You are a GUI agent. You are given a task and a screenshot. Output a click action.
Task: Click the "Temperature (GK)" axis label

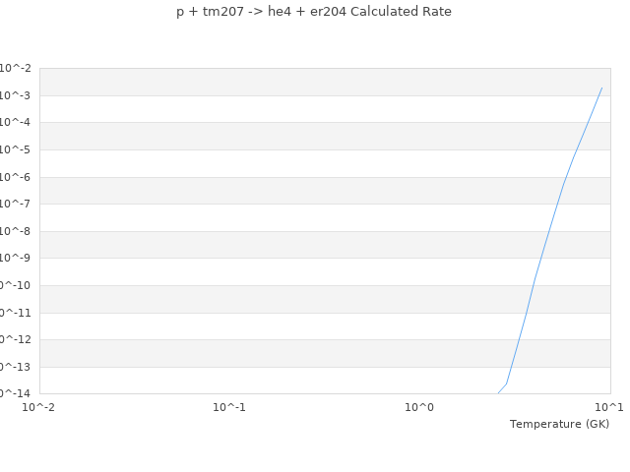559,424
